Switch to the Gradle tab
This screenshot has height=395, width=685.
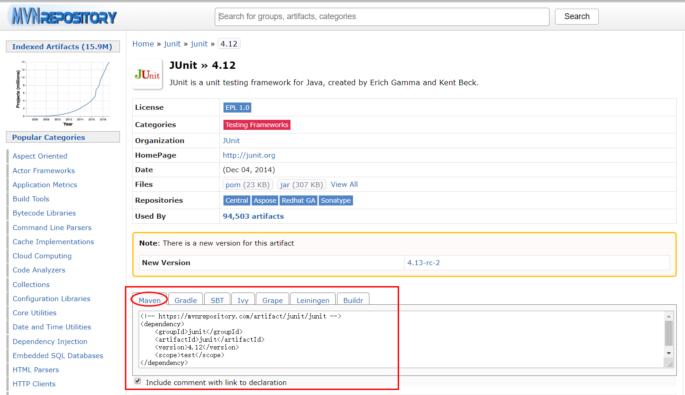(186, 300)
